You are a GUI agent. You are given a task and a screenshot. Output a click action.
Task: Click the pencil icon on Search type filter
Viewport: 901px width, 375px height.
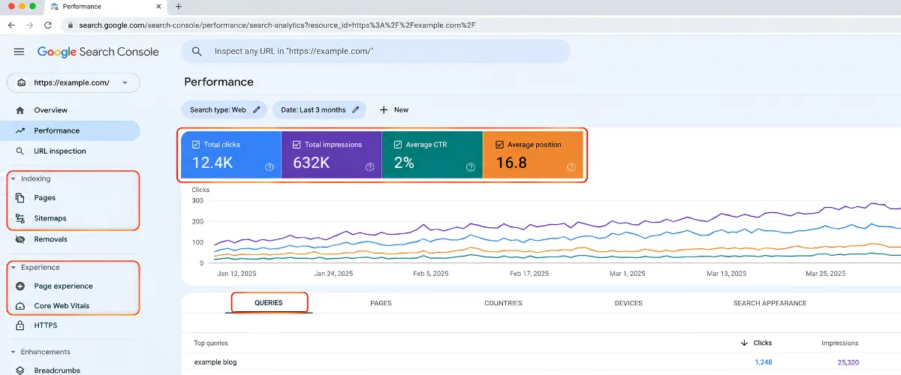tap(257, 109)
